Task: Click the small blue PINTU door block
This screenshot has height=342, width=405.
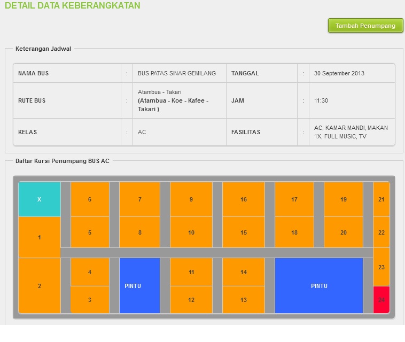Action: point(140,286)
